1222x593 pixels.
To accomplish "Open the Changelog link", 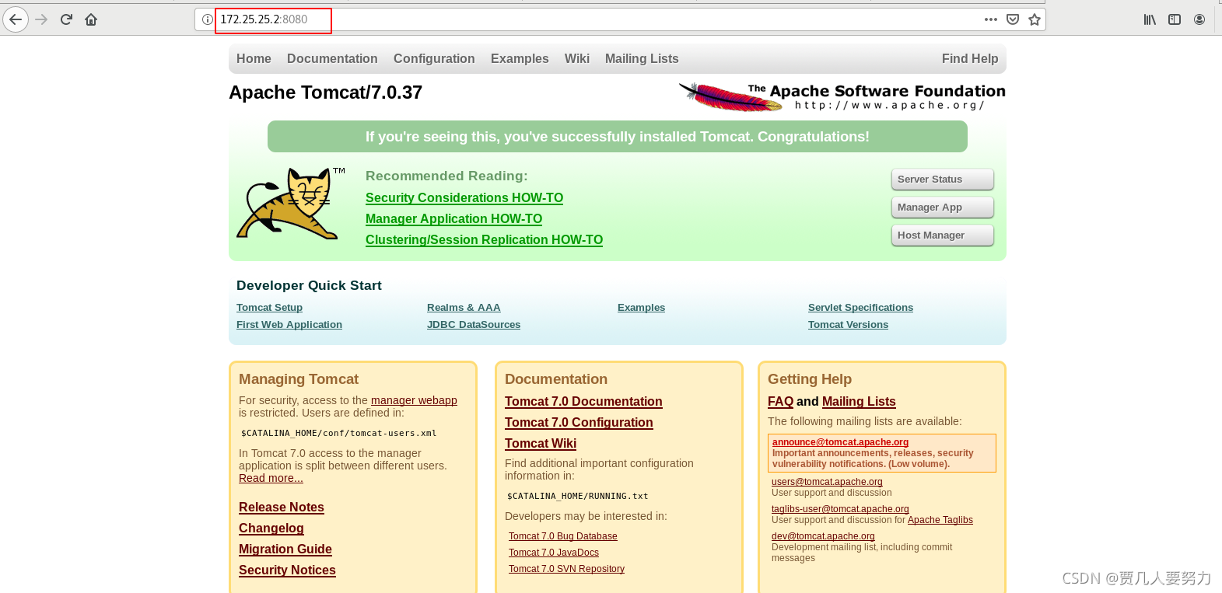I will point(271,528).
